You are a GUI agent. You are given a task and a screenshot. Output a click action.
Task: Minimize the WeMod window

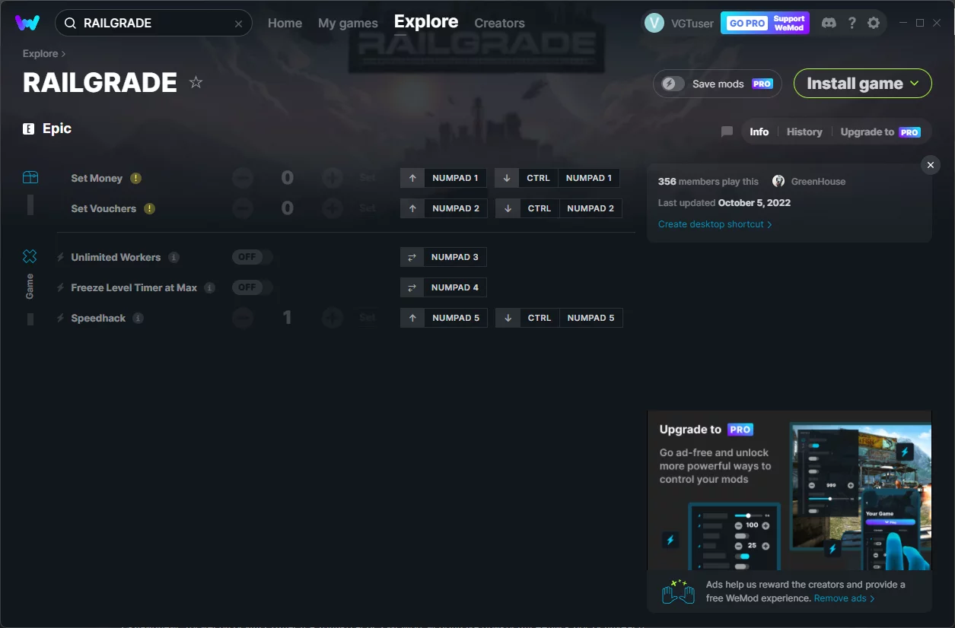[x=902, y=23]
